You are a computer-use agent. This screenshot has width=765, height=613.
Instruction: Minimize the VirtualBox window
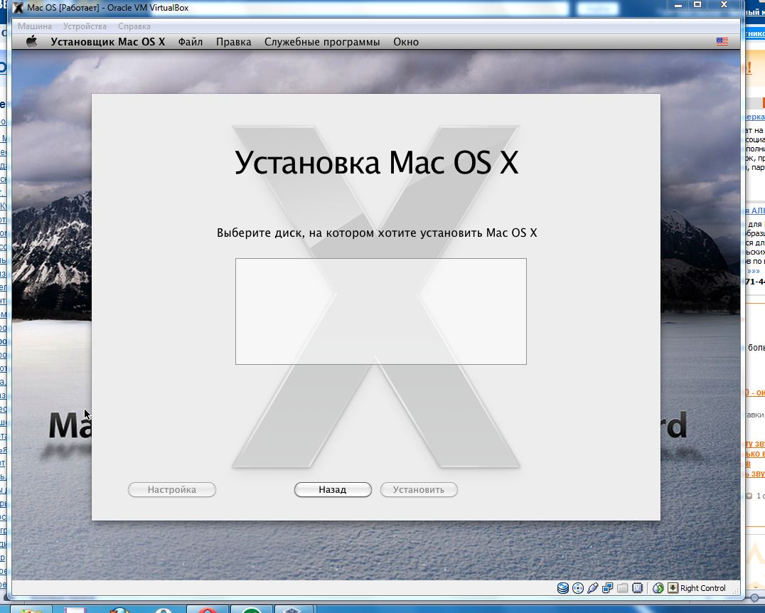pyautogui.click(x=678, y=5)
